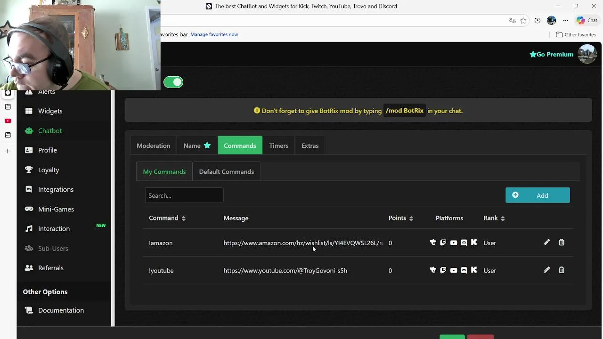The image size is (603, 339).
Task: Open the Alerts sidebar section
Action: [x=46, y=92]
